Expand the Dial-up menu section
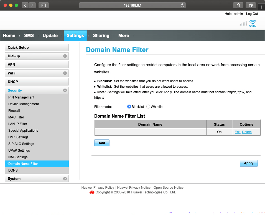The image size is (265, 215). (x=65, y=56)
